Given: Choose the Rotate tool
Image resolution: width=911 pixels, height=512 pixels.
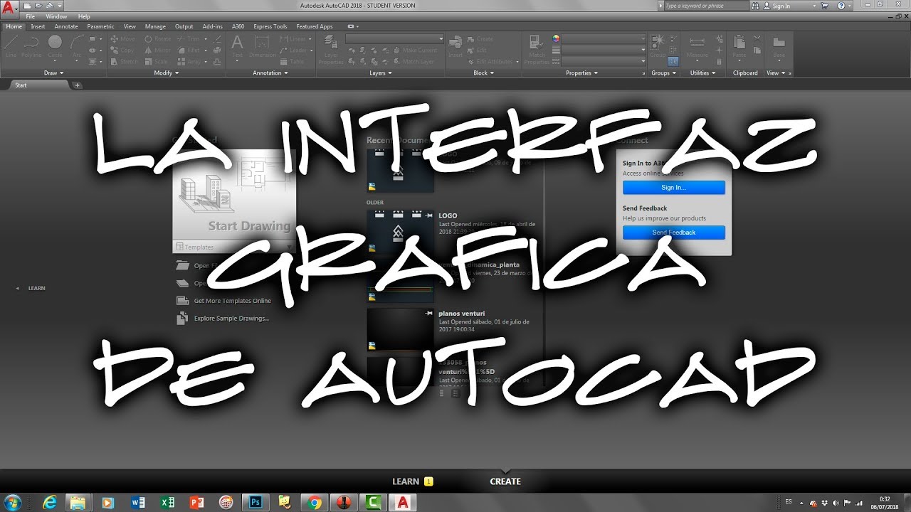Looking at the screenshot, I should click(x=158, y=39).
